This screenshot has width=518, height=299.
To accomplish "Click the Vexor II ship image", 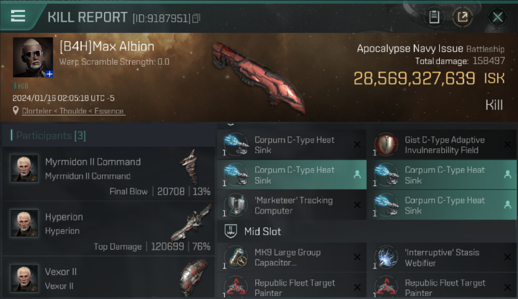I will tap(194, 278).
